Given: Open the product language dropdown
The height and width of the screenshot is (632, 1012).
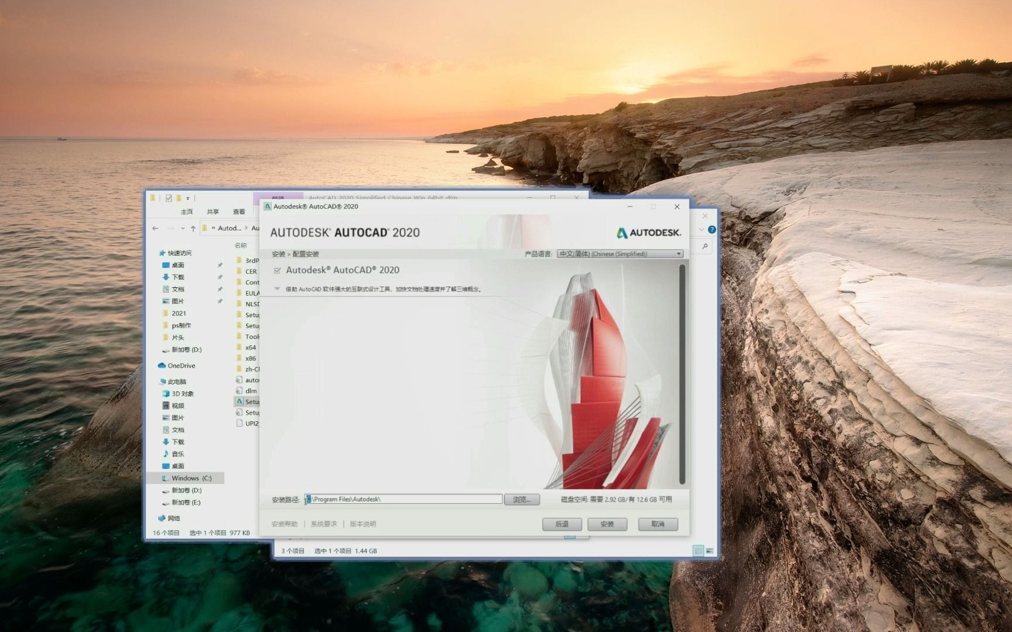Looking at the screenshot, I should point(620,254).
